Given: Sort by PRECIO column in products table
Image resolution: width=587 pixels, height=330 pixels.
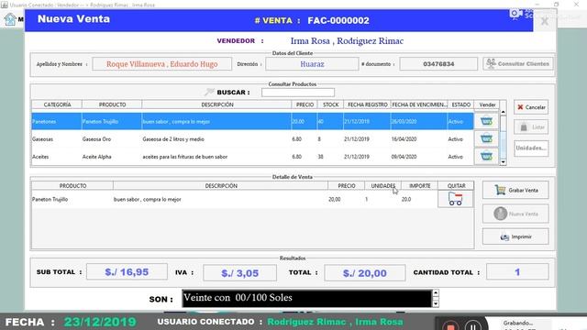Looking at the screenshot, I should click(x=305, y=104).
